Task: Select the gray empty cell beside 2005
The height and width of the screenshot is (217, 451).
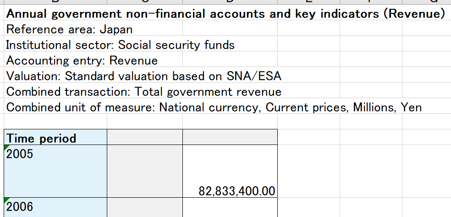Action: 144,171
